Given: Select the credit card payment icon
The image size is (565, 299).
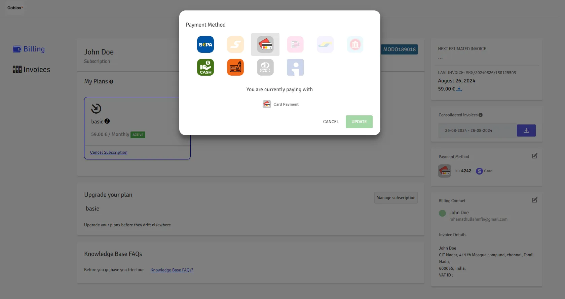Looking at the screenshot, I should (265, 44).
